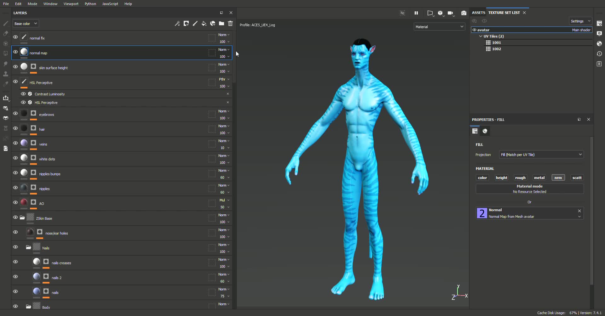Open the File menu

pos(6,4)
